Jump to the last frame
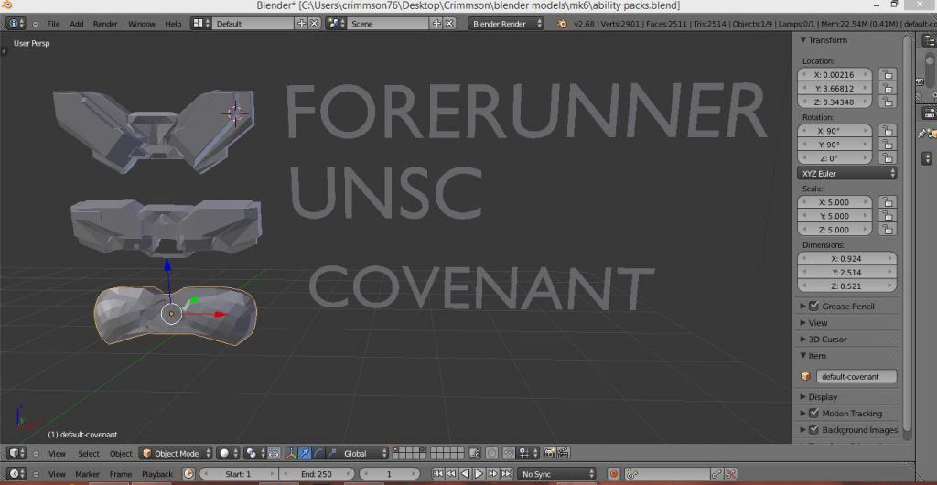 506,474
